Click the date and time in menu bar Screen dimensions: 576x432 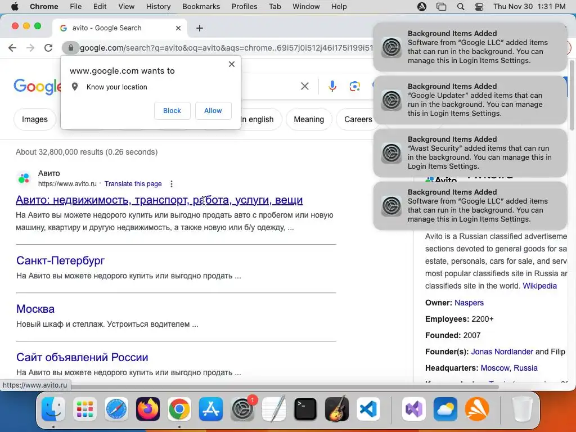(x=529, y=6)
